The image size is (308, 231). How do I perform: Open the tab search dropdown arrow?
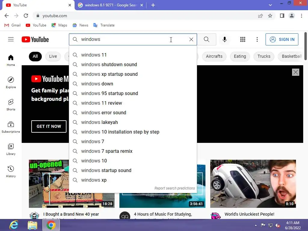pos(270,5)
